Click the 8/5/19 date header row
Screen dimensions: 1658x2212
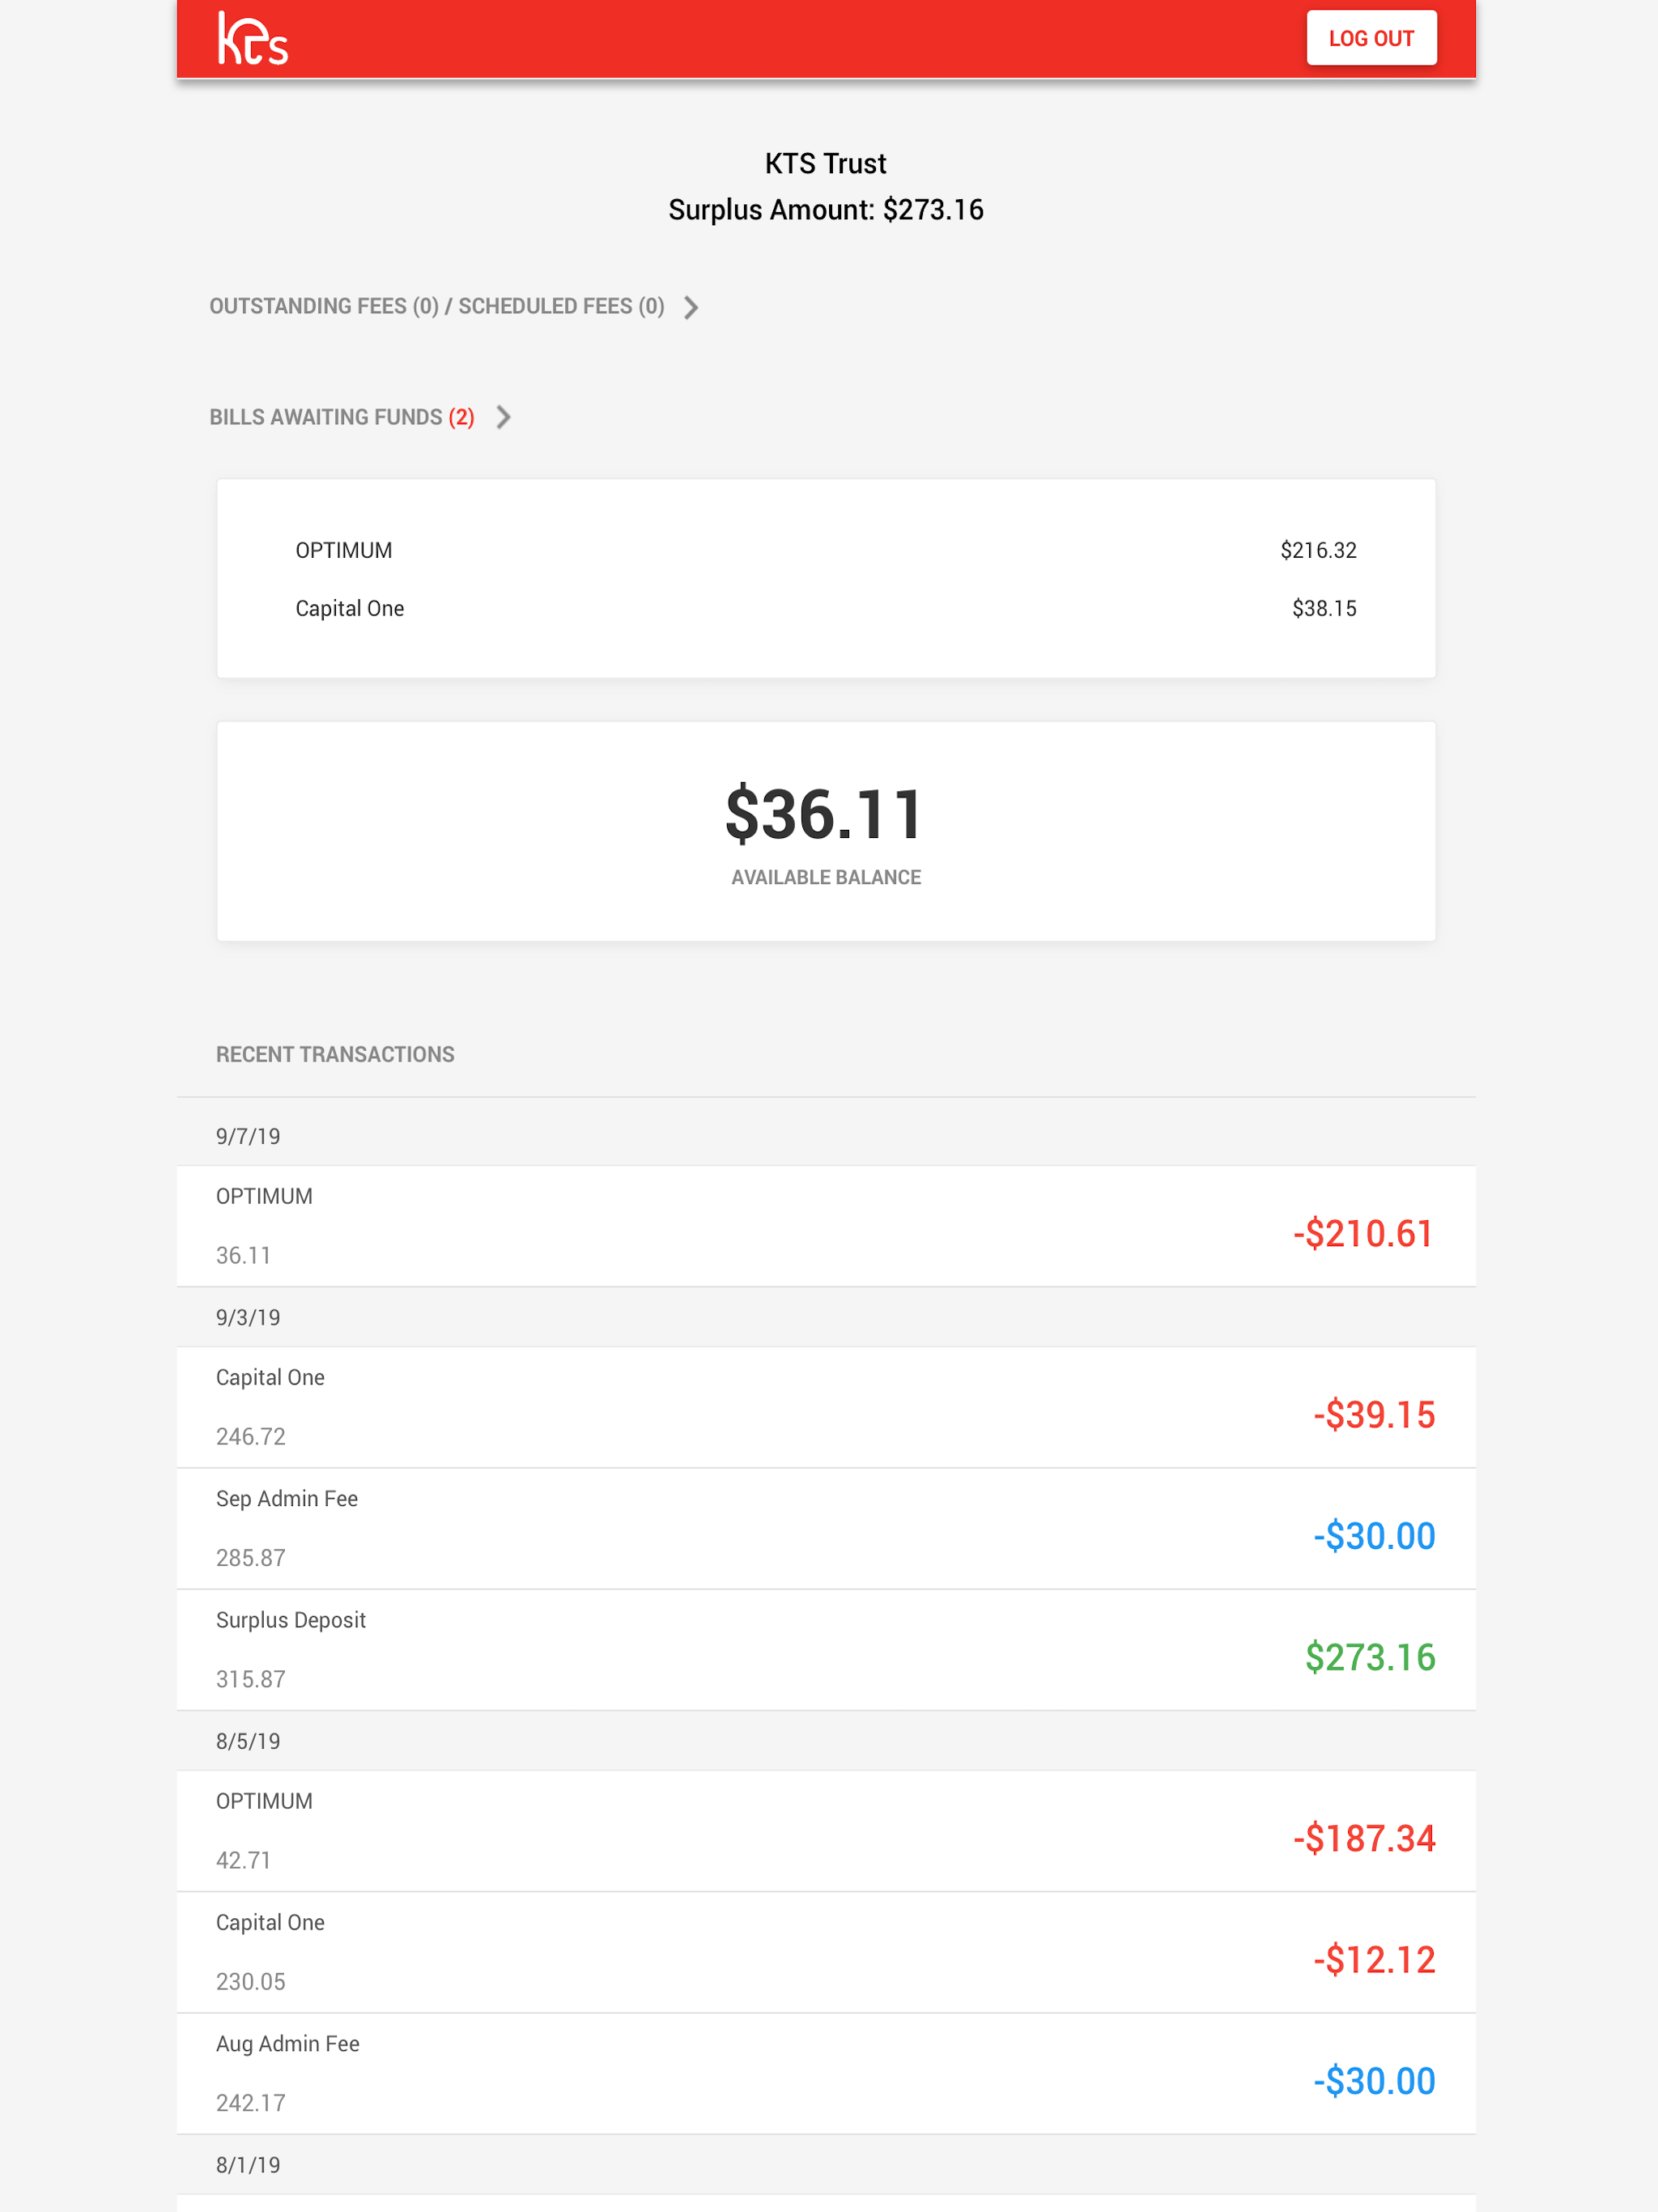tap(826, 1741)
